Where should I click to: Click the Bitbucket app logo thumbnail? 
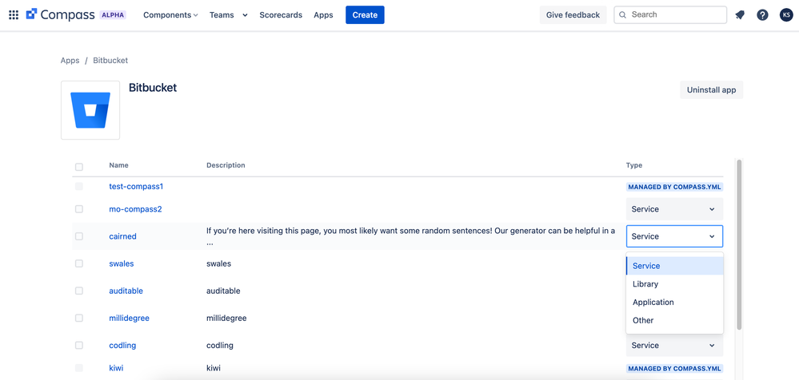(90, 110)
